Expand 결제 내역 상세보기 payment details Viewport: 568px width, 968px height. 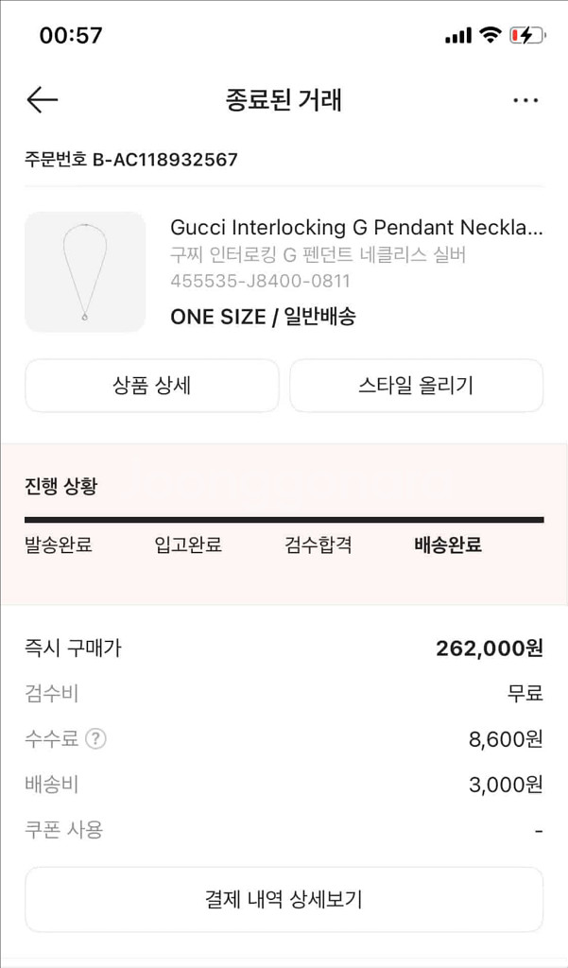click(284, 899)
